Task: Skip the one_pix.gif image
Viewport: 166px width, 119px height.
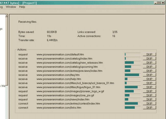Action: (x=149, y=95)
